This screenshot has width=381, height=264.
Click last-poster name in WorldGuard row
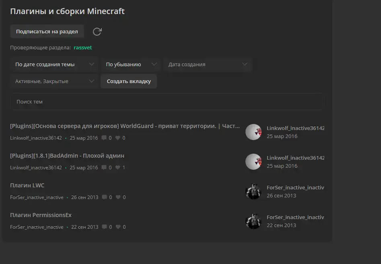pyautogui.click(x=295, y=128)
